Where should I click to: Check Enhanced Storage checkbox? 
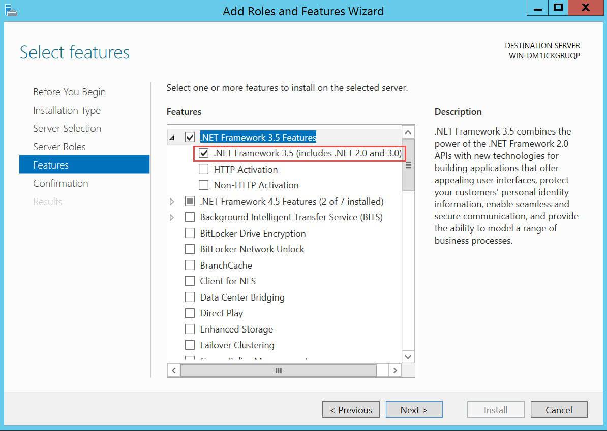click(x=190, y=329)
